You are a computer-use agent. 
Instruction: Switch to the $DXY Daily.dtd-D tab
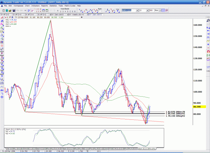point(56,14)
